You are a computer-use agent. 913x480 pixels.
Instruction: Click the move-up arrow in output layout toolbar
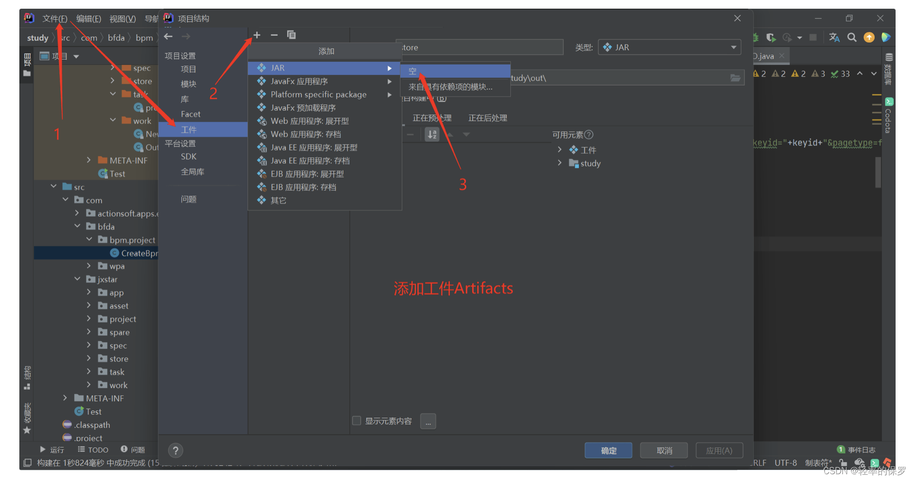(x=450, y=135)
